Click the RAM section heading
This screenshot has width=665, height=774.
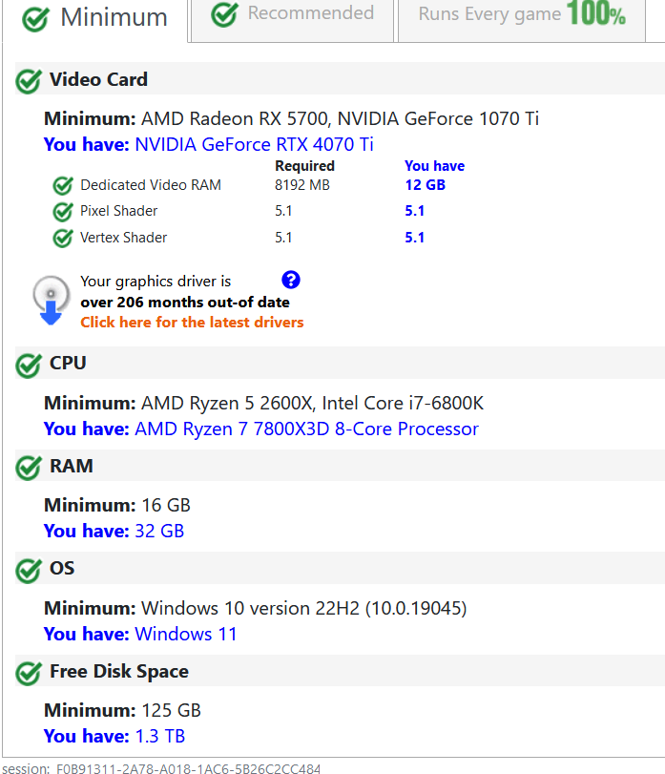pyautogui.click(x=72, y=466)
